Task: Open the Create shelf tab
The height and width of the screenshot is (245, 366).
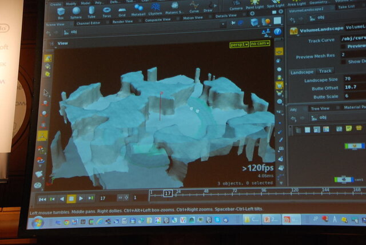Action: (55, 4)
